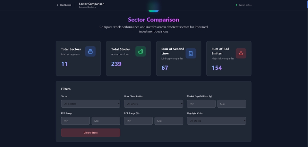The height and width of the screenshot is (147, 308).
Task: Click the Second Liner building icon
Action: [191, 53]
